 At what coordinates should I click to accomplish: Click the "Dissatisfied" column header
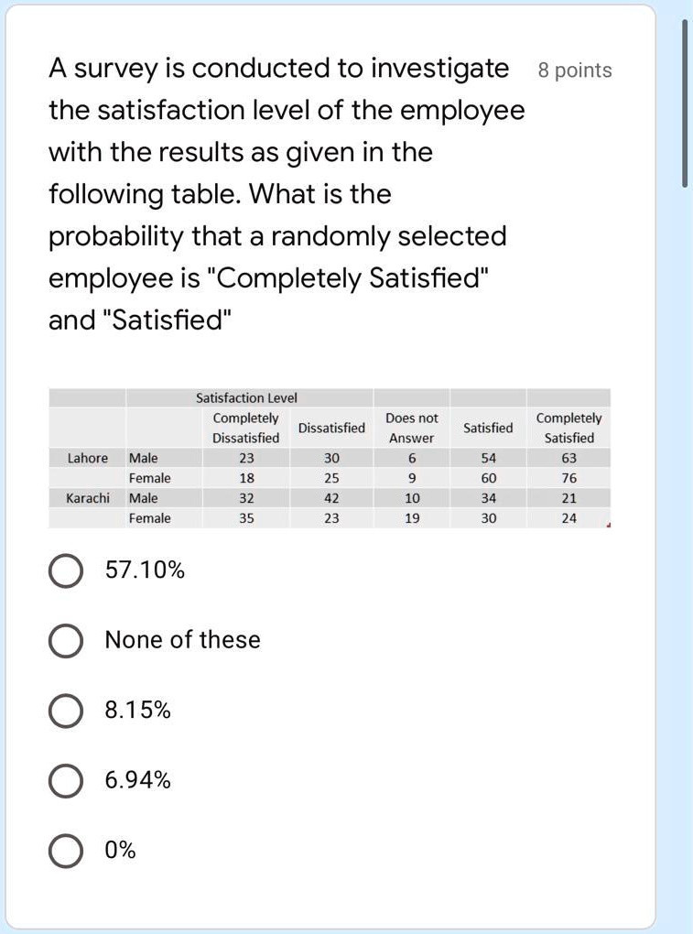(x=331, y=428)
